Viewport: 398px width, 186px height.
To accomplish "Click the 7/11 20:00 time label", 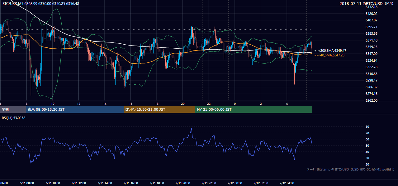I will tap(183, 183).
